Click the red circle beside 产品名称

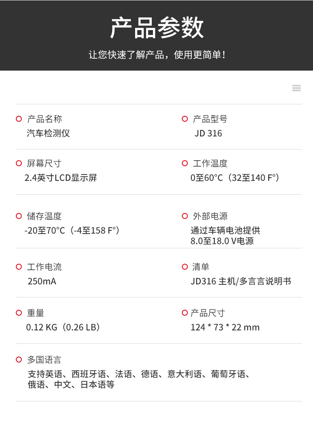[x=19, y=119]
